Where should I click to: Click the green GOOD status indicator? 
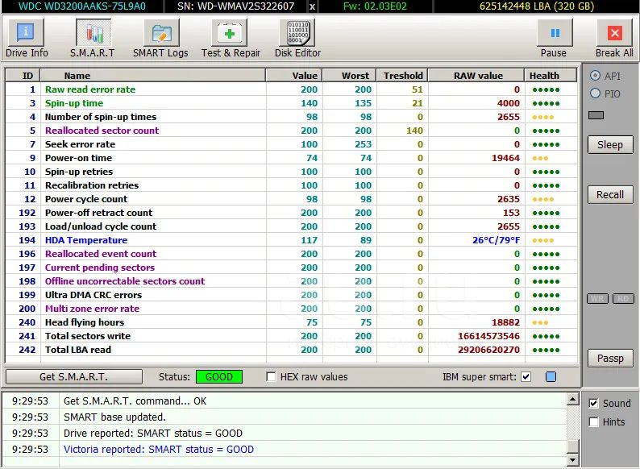tap(219, 377)
